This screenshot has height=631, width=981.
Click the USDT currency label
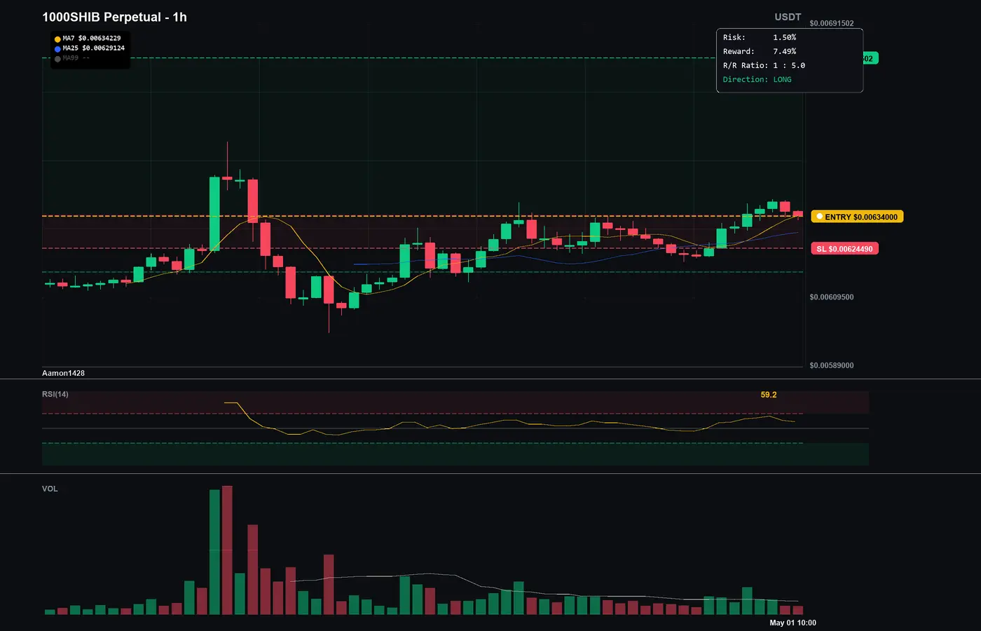788,17
